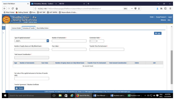Click the Add button

tap(158, 33)
